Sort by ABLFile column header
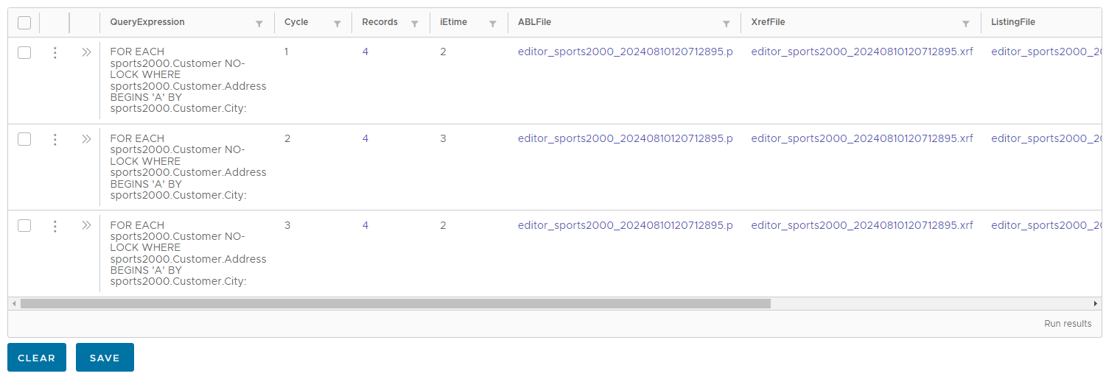This screenshot has width=1106, height=379. [535, 22]
